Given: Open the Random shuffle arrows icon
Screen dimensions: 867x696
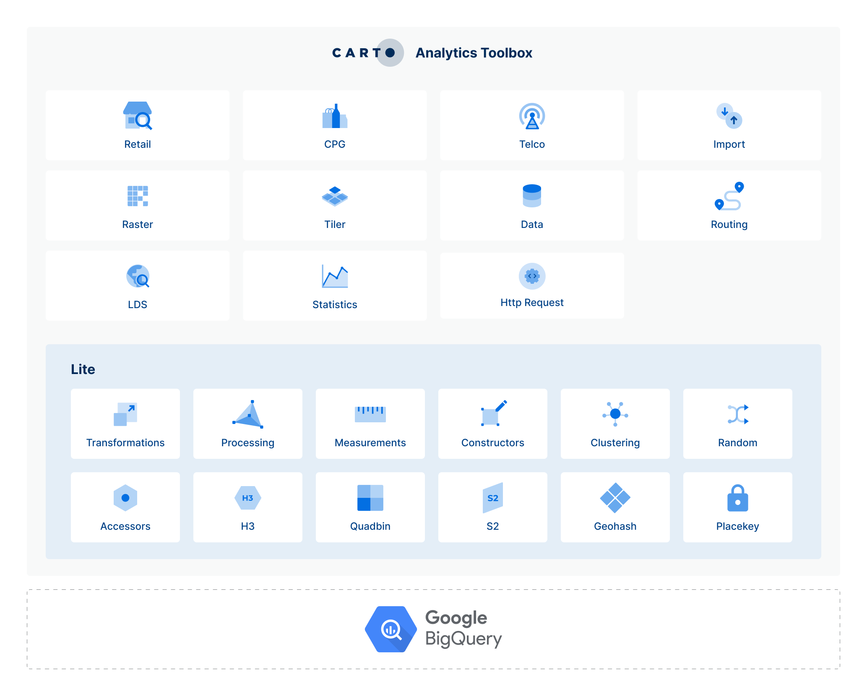Looking at the screenshot, I should (737, 414).
